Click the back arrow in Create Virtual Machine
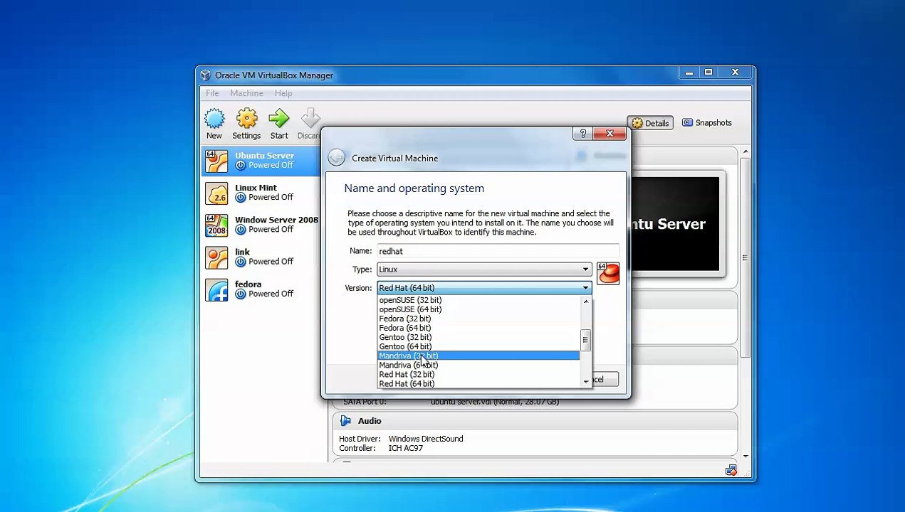 (337, 158)
